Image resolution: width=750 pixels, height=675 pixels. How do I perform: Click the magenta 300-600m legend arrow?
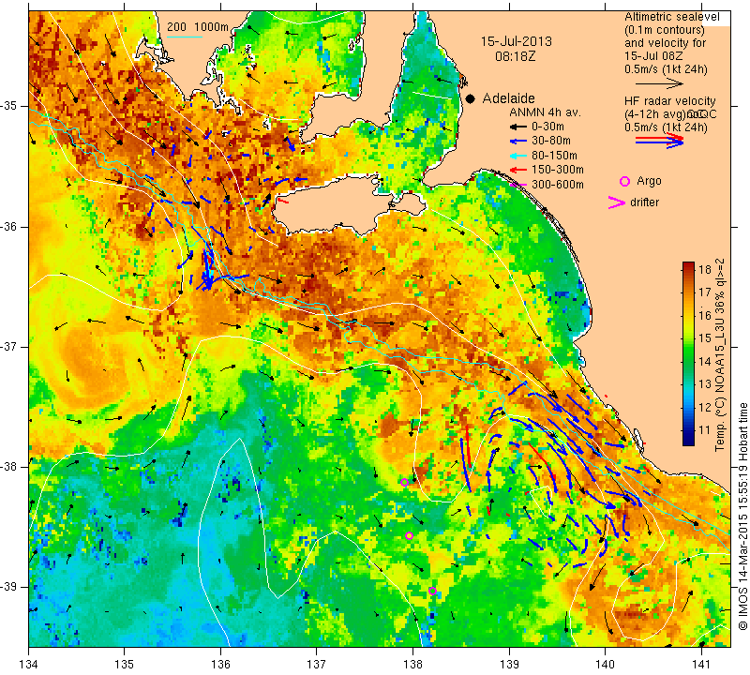click(517, 184)
